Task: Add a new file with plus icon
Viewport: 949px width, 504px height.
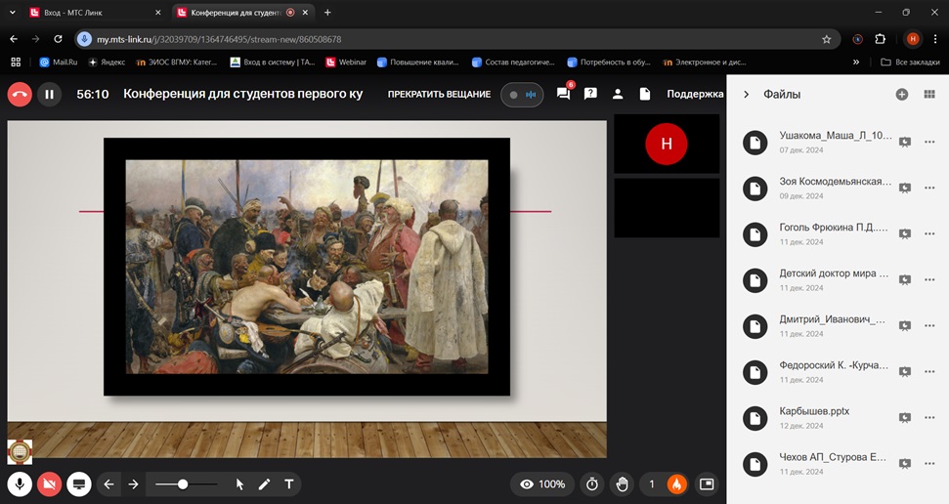Action: click(902, 95)
